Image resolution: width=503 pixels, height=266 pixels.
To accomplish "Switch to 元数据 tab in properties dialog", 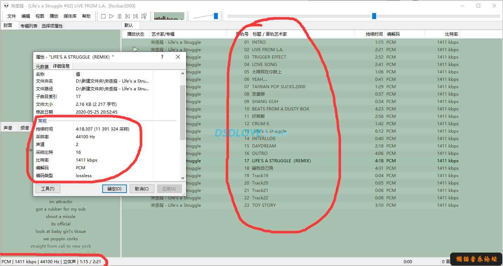I will (42, 66).
